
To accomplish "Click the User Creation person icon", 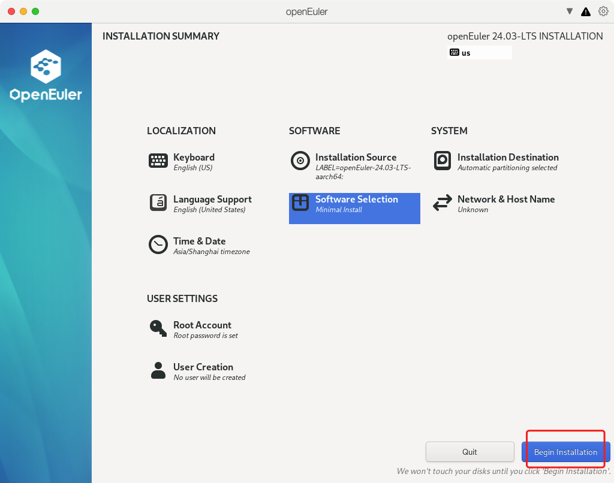I will click(x=158, y=370).
